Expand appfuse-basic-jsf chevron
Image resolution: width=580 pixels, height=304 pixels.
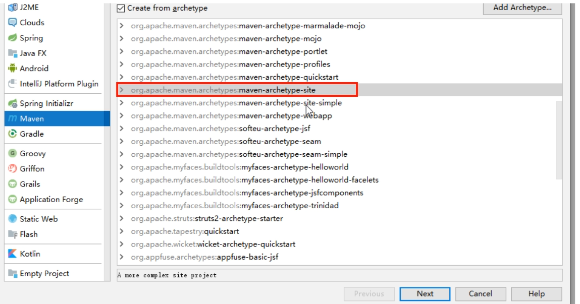click(121, 257)
